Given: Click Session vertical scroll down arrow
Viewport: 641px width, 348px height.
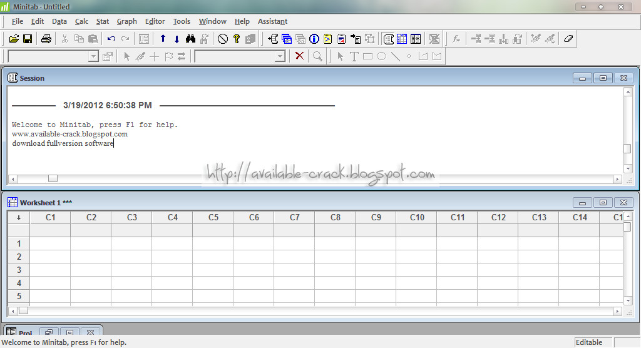Looking at the screenshot, I should click(627, 168).
